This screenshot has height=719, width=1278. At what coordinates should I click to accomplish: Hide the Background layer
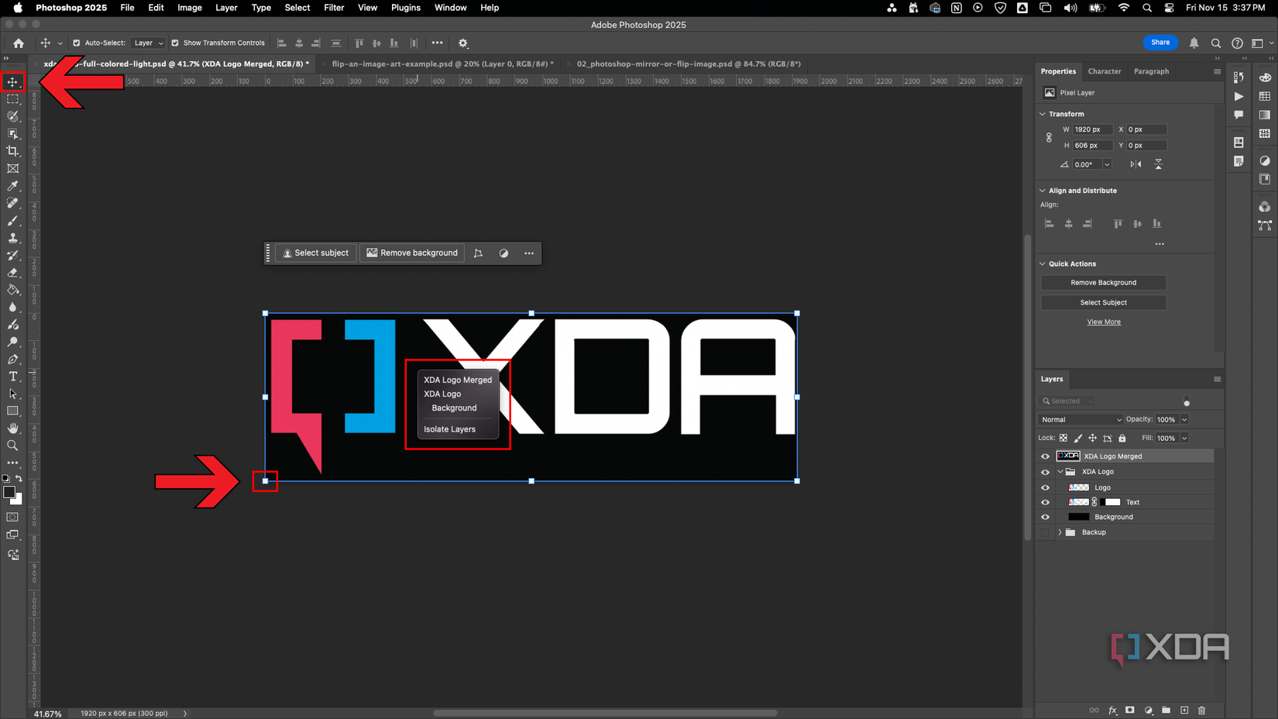tap(1045, 517)
